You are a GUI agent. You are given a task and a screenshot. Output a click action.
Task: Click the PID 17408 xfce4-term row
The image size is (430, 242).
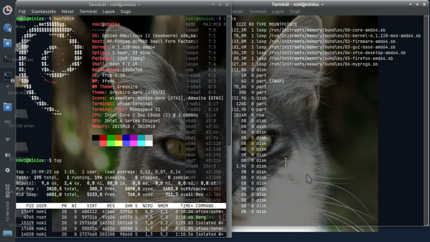coord(120,229)
